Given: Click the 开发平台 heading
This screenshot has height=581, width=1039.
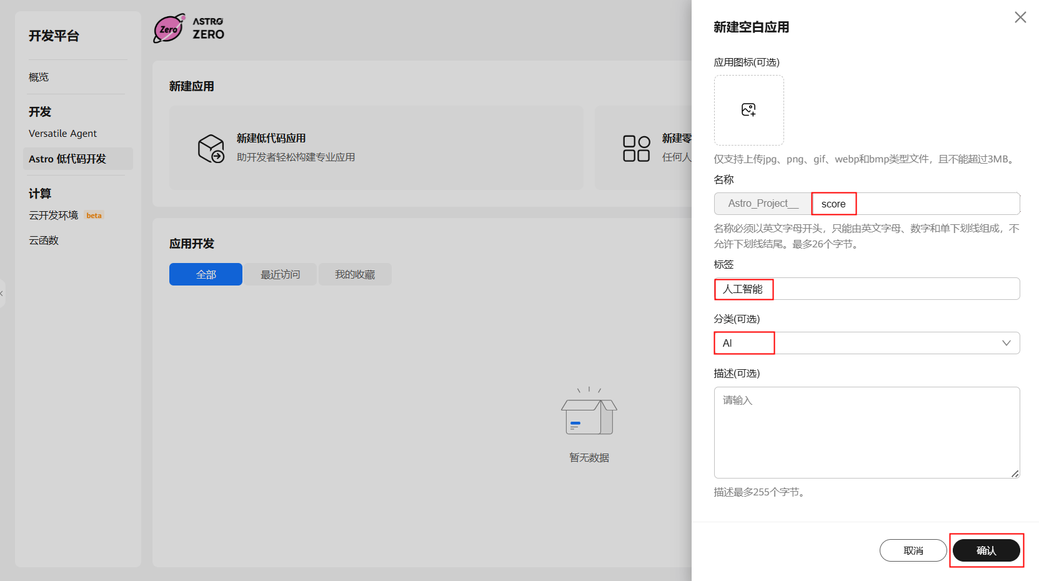Looking at the screenshot, I should 54,36.
